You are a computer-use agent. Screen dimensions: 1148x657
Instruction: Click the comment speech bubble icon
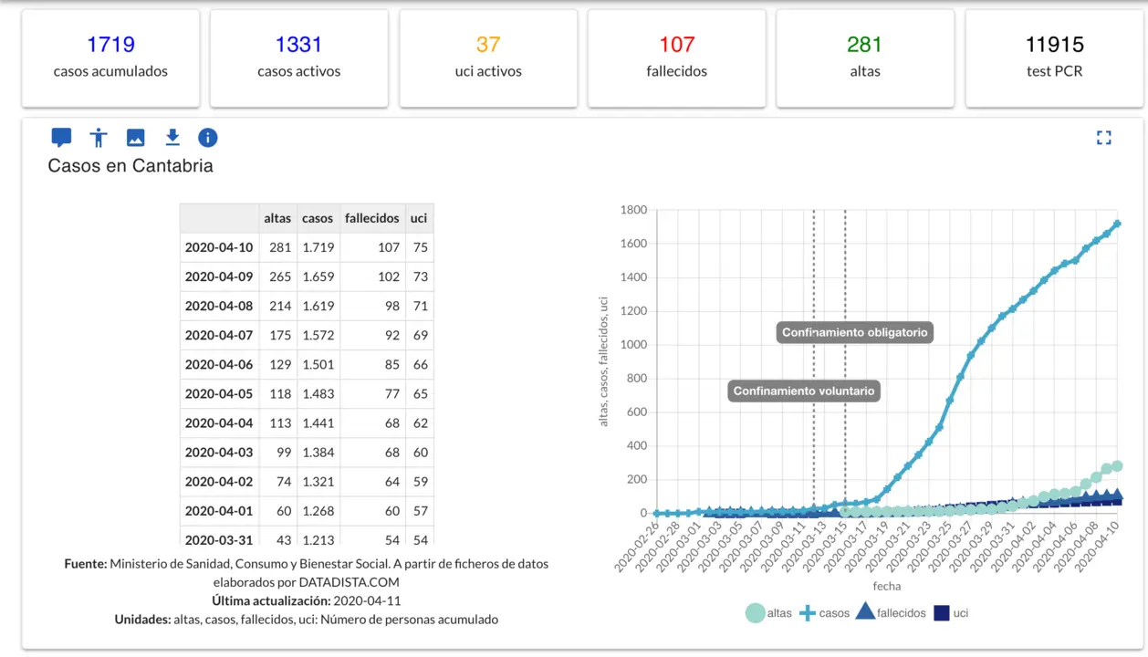[x=61, y=138]
